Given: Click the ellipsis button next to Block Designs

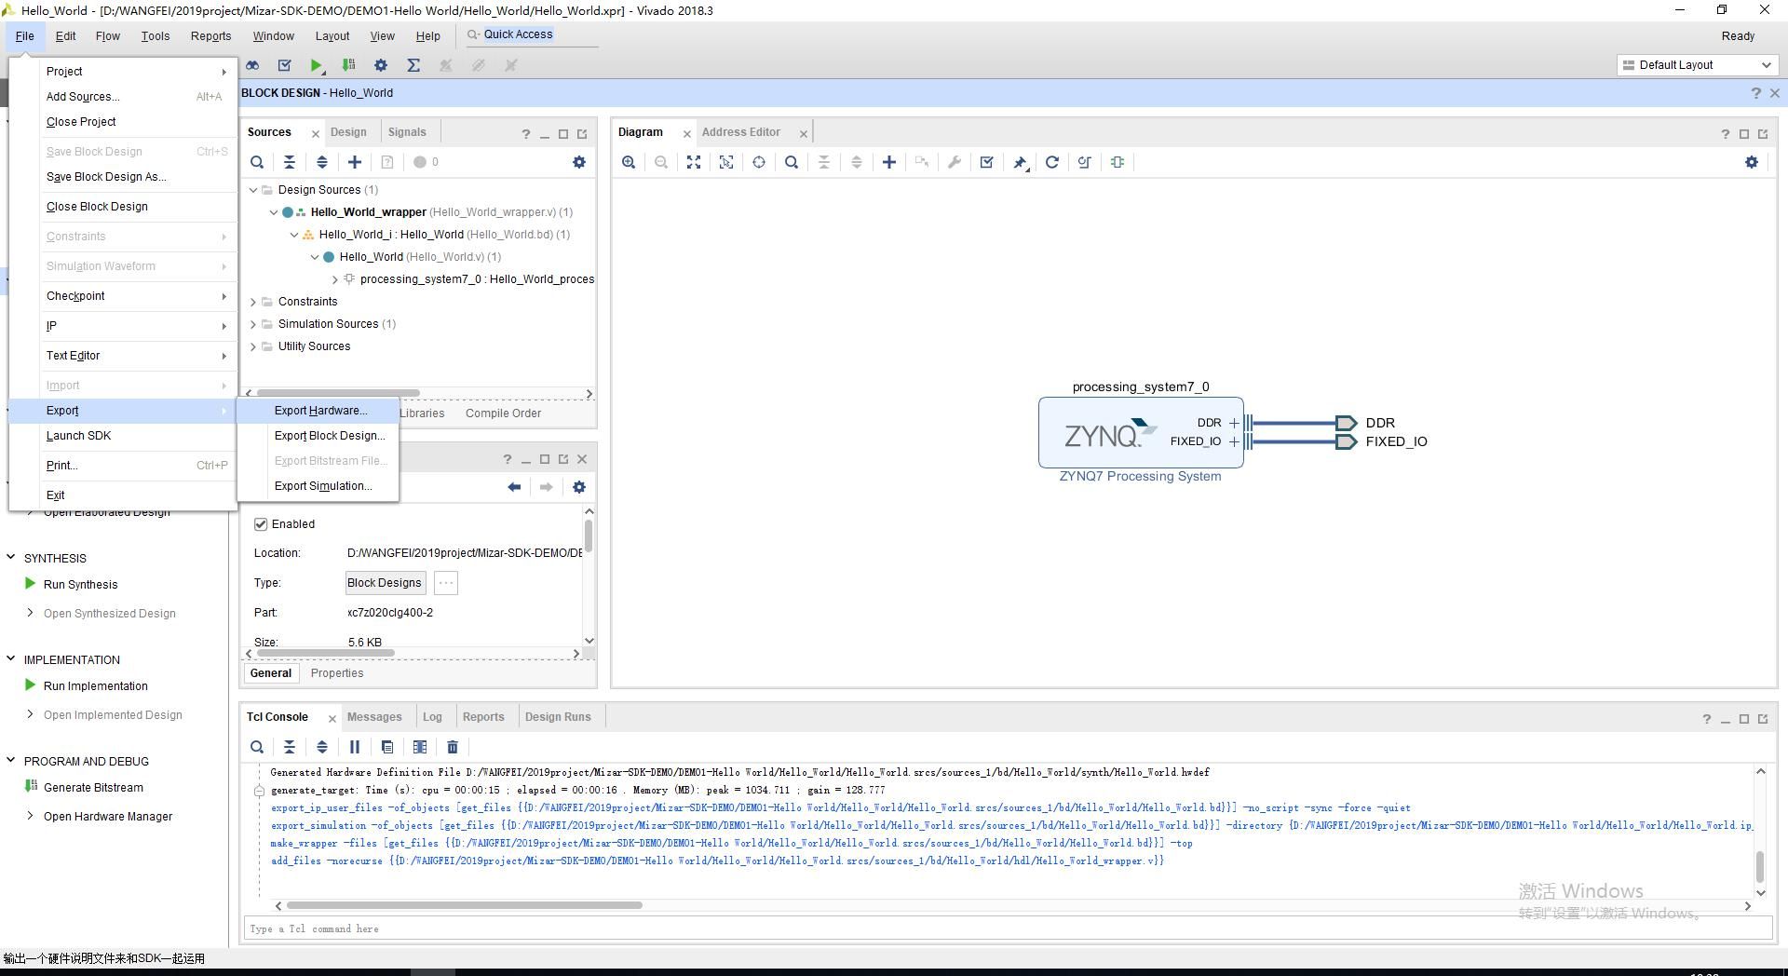Looking at the screenshot, I should coord(446,583).
